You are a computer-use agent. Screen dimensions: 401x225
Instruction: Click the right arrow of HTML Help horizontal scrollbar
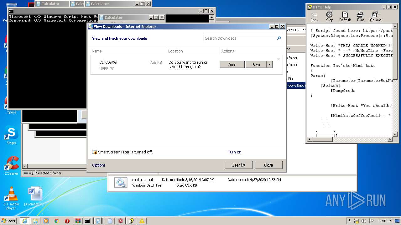(x=390, y=139)
